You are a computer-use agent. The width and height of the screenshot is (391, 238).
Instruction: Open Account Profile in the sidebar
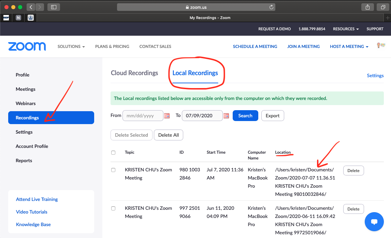pyautogui.click(x=32, y=146)
